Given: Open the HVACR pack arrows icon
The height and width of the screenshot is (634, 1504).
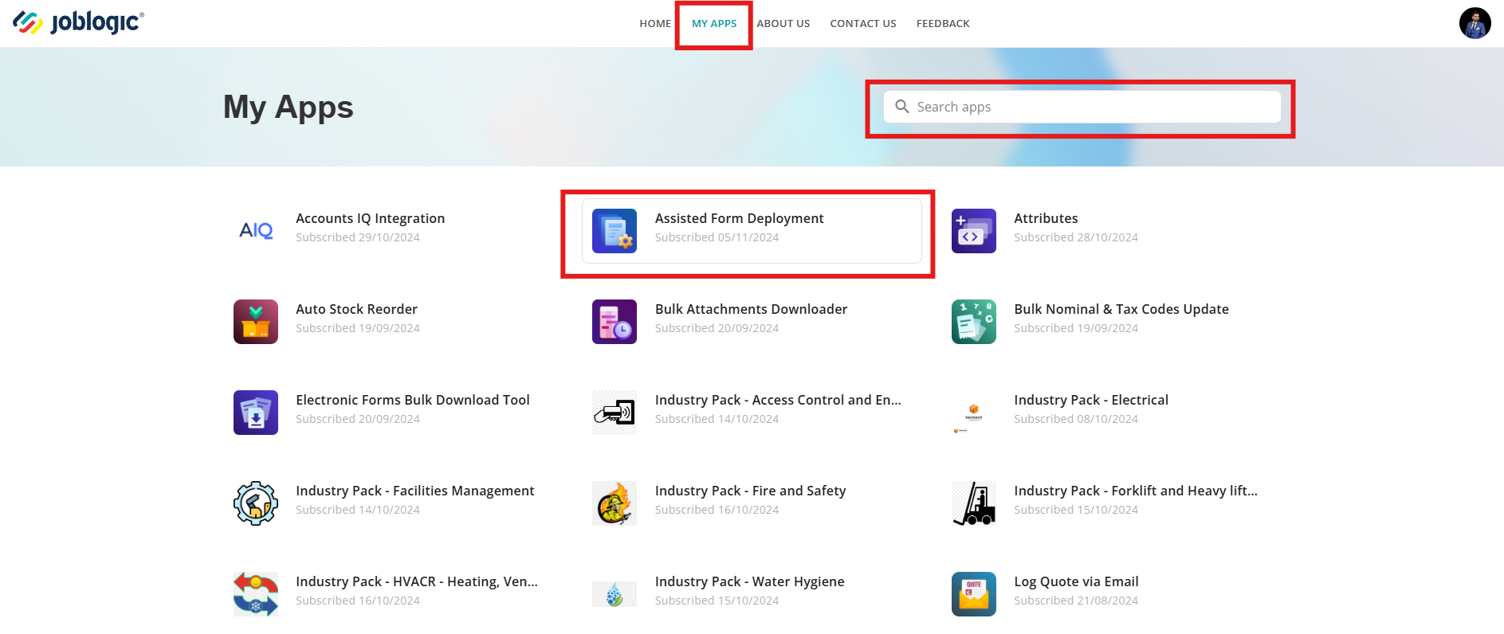Looking at the screenshot, I should pos(256,594).
